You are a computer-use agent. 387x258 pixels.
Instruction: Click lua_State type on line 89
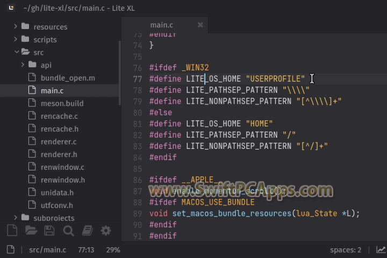click(x=317, y=213)
